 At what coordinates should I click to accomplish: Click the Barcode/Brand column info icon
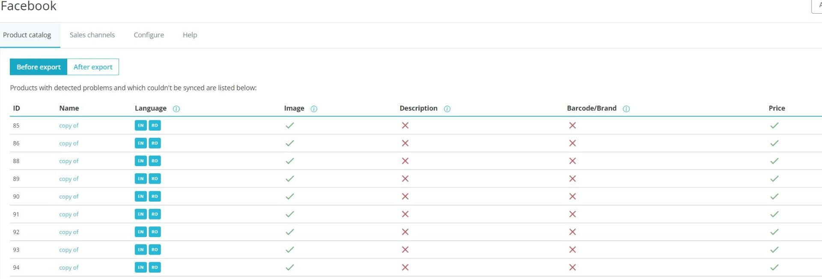[x=626, y=109]
